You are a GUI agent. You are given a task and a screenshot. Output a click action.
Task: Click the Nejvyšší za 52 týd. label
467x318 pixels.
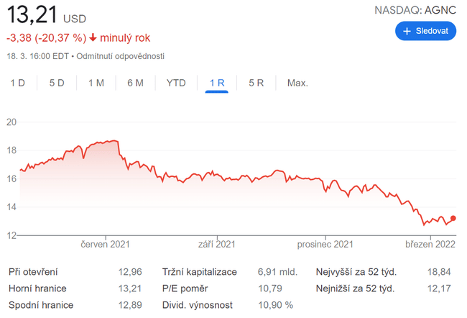pos(356,272)
